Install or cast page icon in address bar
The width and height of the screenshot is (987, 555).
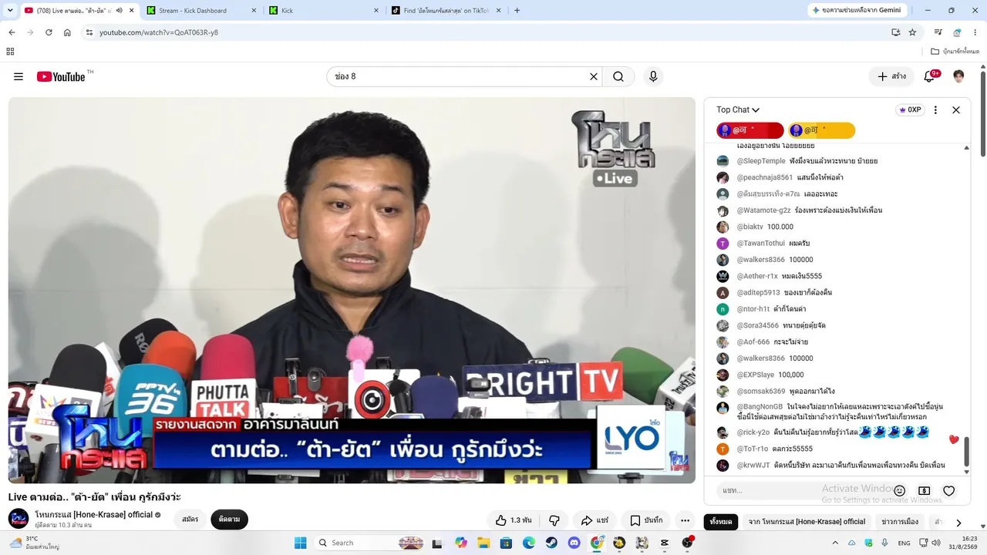pos(895,32)
